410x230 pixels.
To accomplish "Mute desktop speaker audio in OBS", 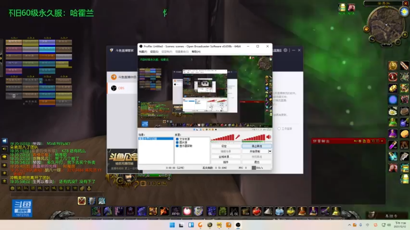I will tap(269, 137).
